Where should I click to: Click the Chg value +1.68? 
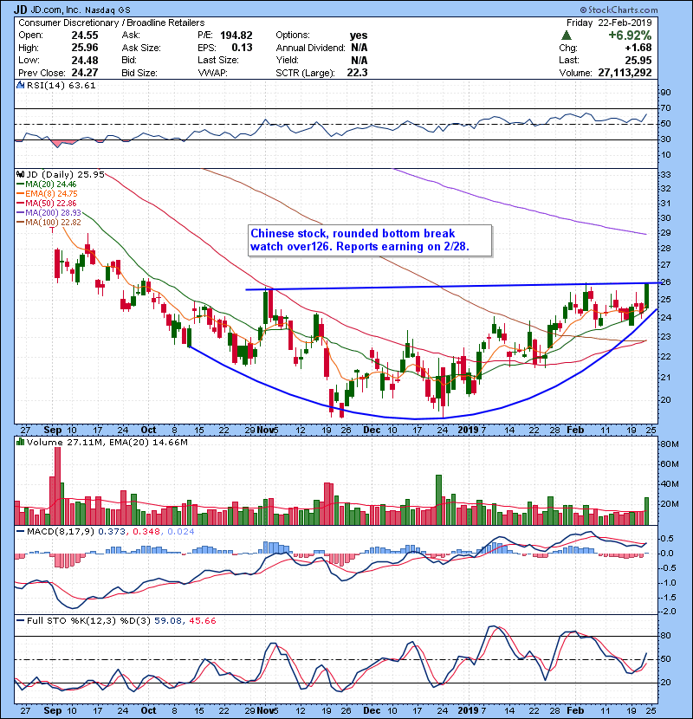coord(638,48)
